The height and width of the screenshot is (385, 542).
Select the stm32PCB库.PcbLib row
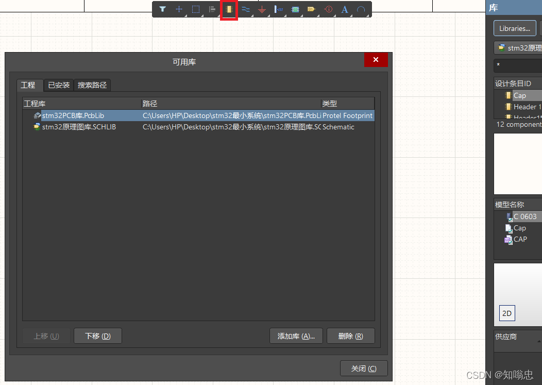click(x=198, y=115)
